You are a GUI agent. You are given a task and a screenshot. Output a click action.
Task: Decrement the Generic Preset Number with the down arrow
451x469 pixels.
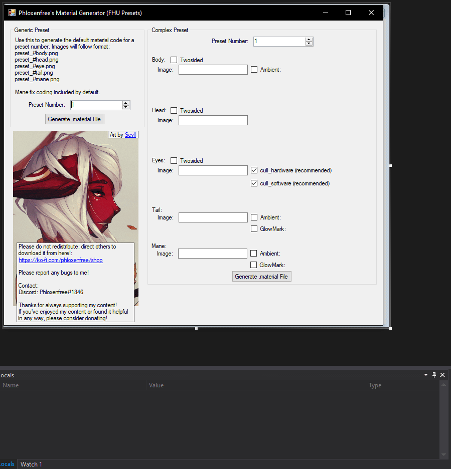pos(127,107)
